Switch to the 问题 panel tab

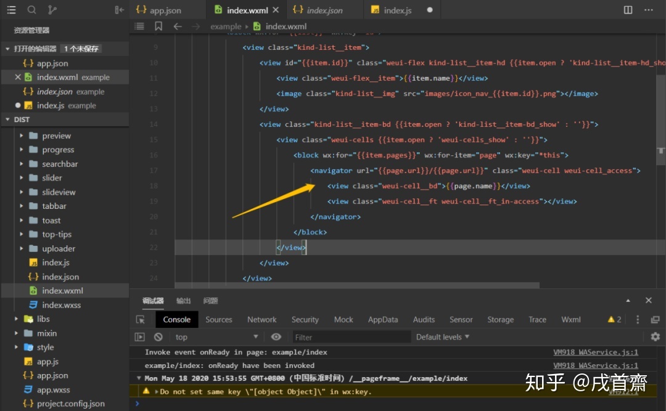coord(210,301)
